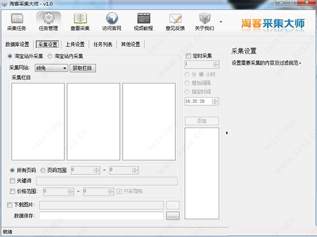Image resolution: width=317 pixels, height=237 pixels.
Task: Click the 下载图片 path field
Action: click(101, 205)
